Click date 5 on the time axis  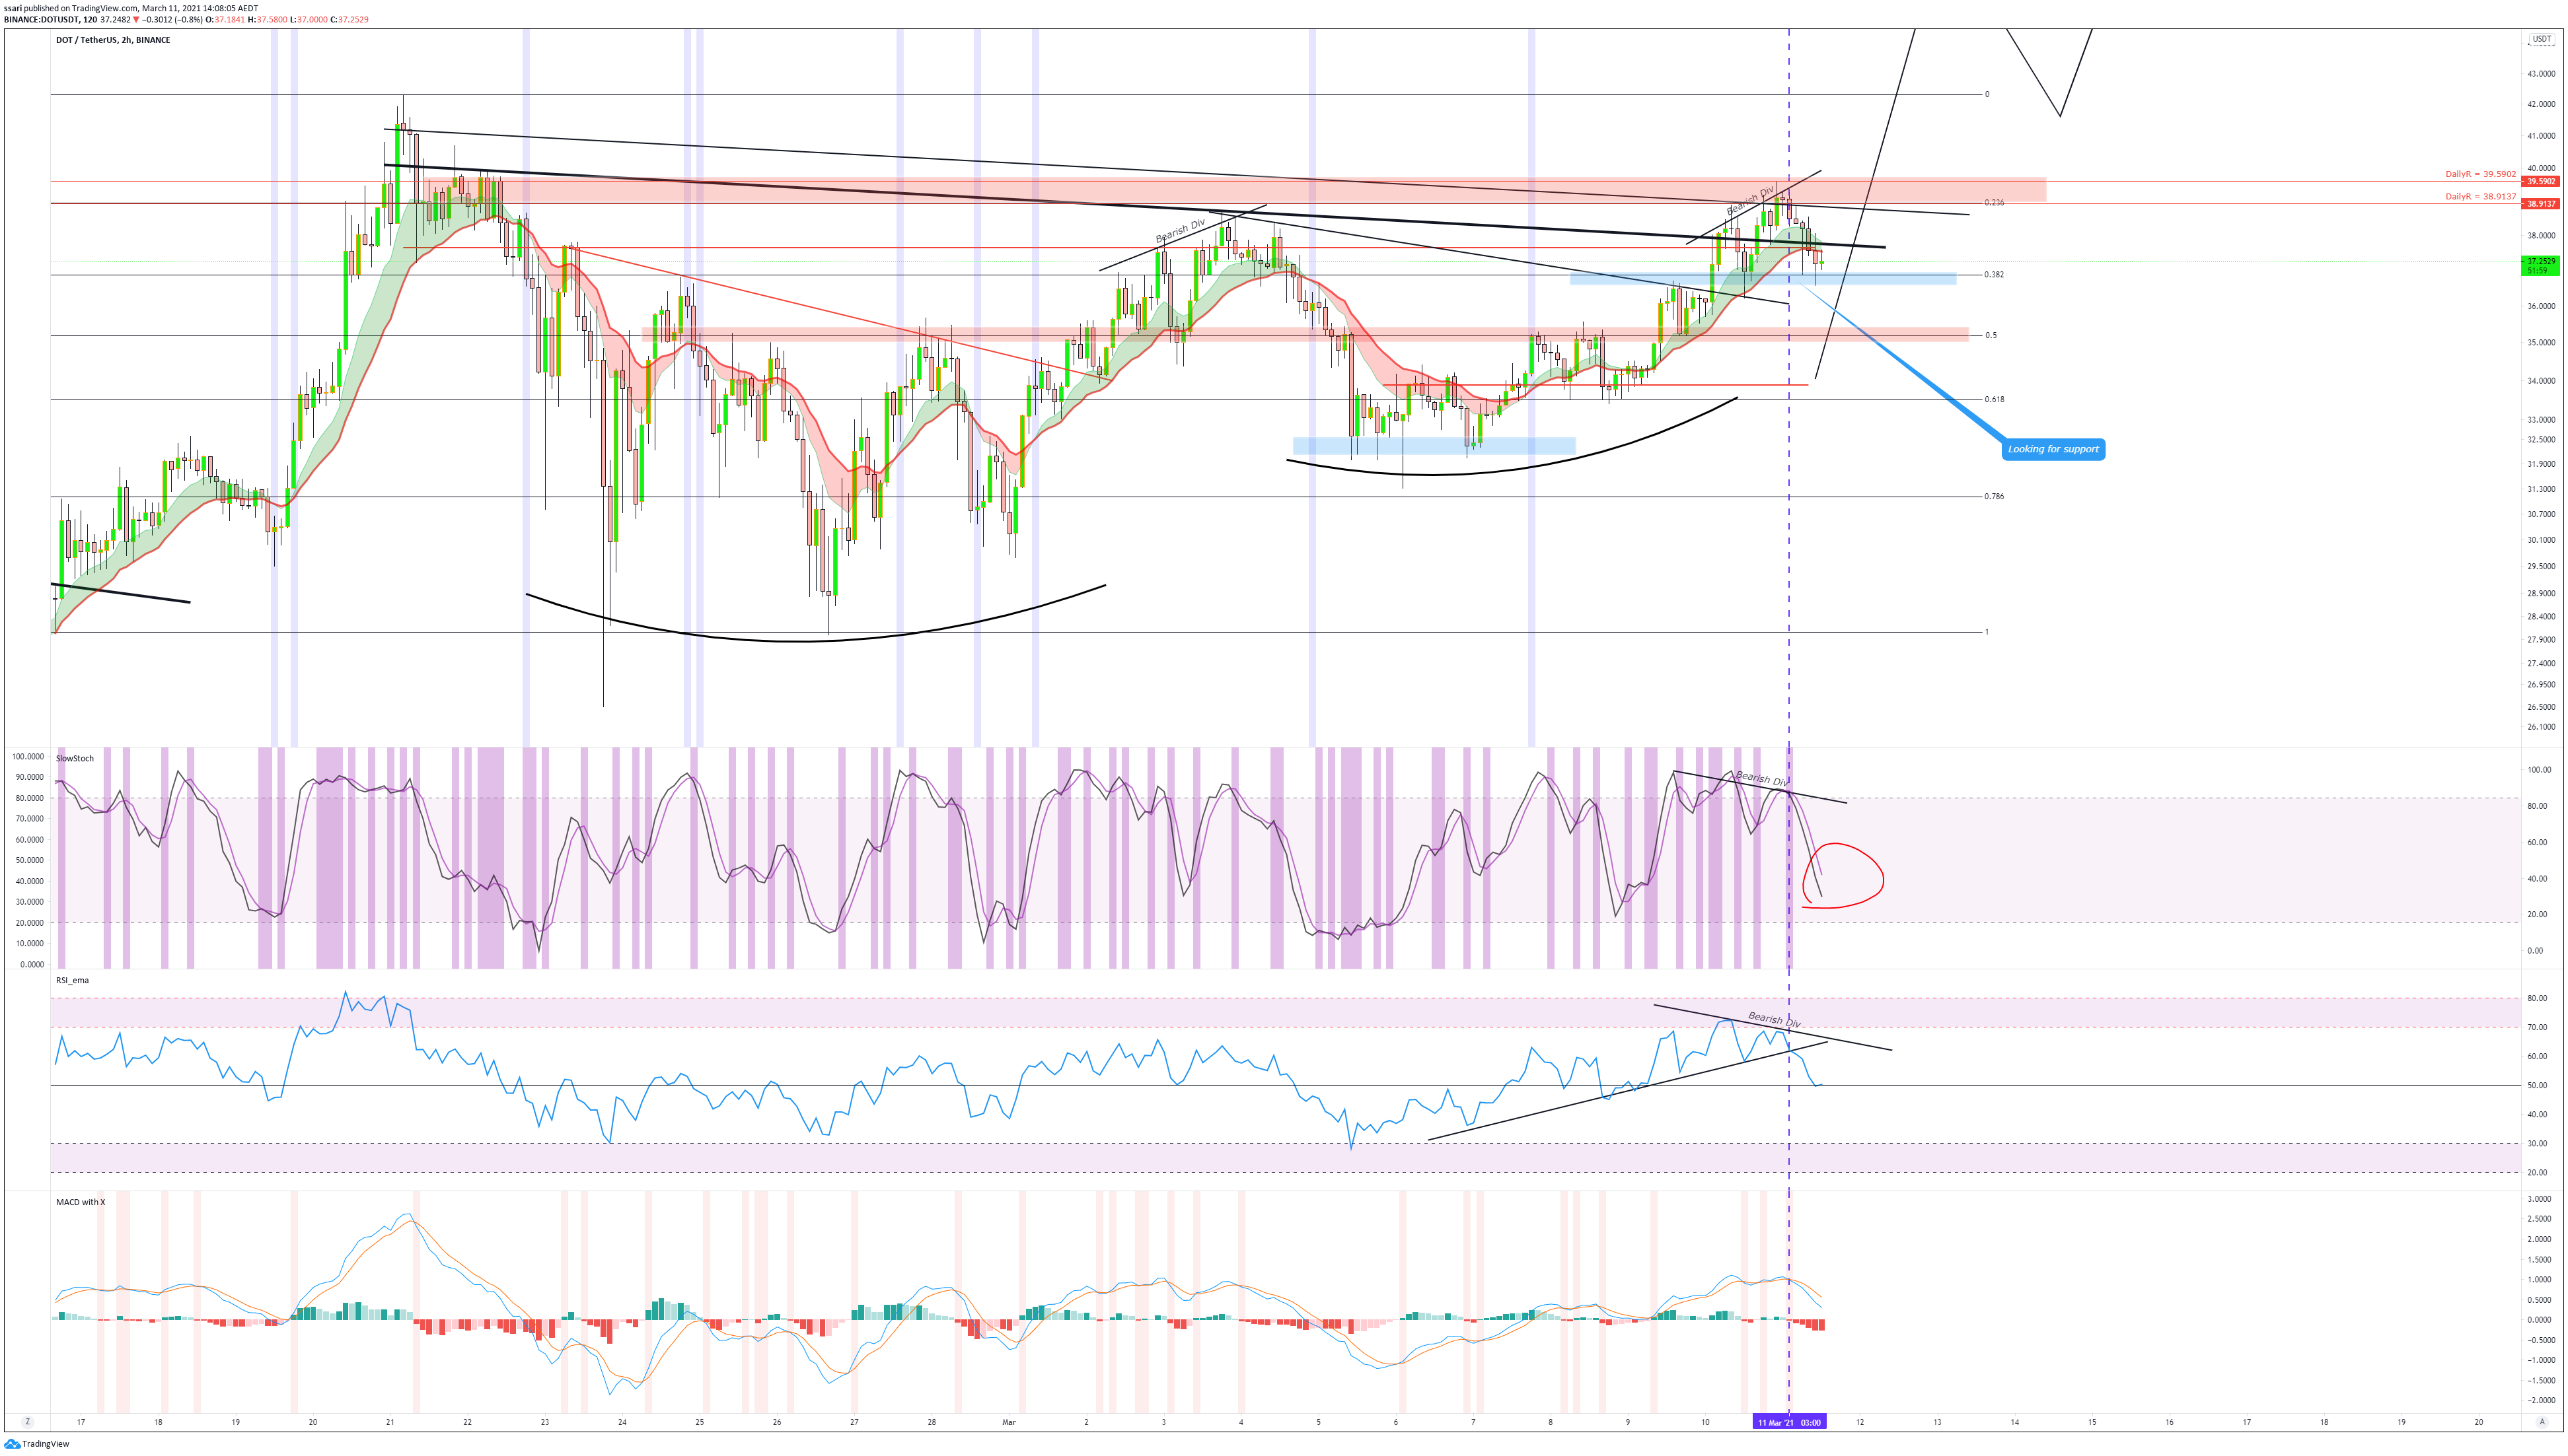pos(1319,1422)
